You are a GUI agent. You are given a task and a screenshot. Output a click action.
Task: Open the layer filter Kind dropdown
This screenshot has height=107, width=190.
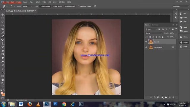[151, 29]
